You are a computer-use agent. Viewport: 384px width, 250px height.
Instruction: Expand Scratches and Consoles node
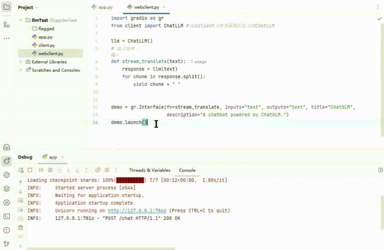21,70
